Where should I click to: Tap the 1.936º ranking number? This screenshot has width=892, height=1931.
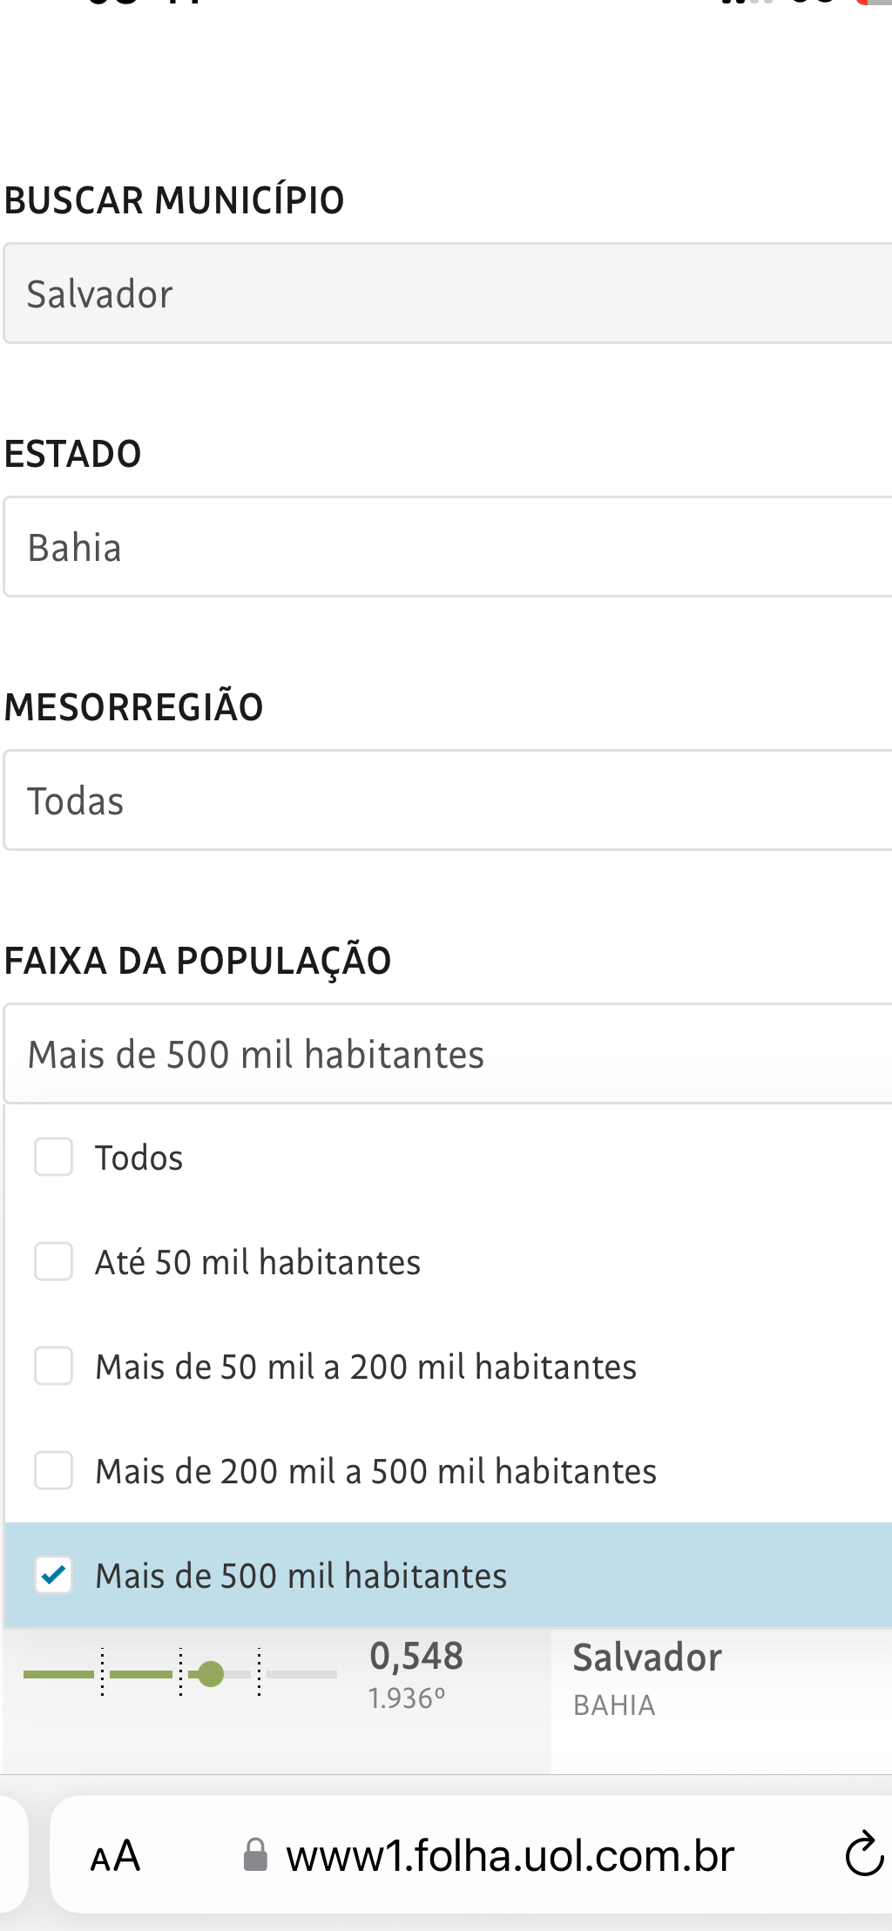pyautogui.click(x=407, y=1698)
